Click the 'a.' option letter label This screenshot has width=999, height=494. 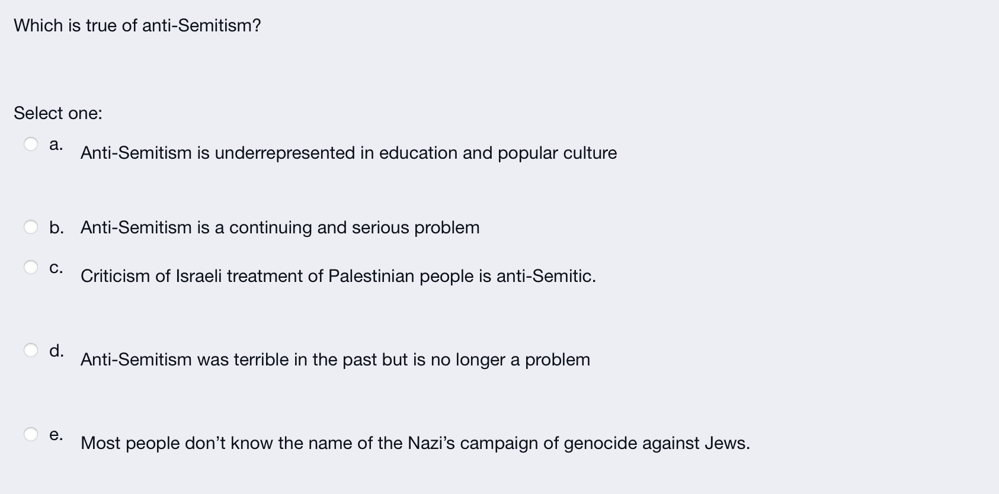[x=56, y=144]
